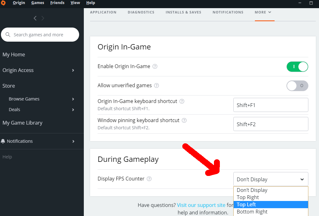Expand Deals submenu arrow
319x216 pixels.
click(x=73, y=110)
